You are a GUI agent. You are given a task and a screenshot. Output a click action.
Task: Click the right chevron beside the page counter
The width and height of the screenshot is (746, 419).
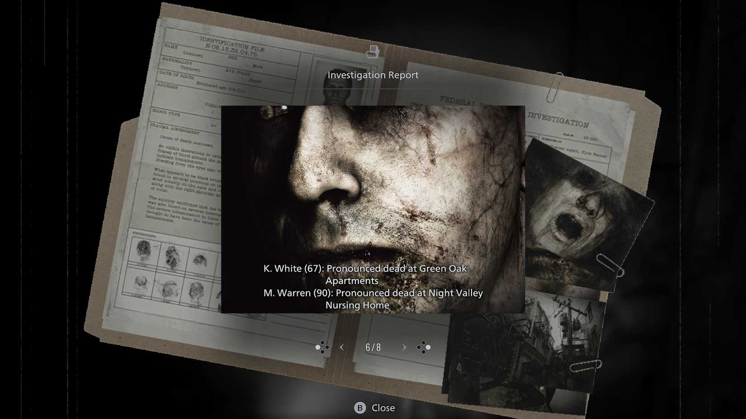click(404, 347)
